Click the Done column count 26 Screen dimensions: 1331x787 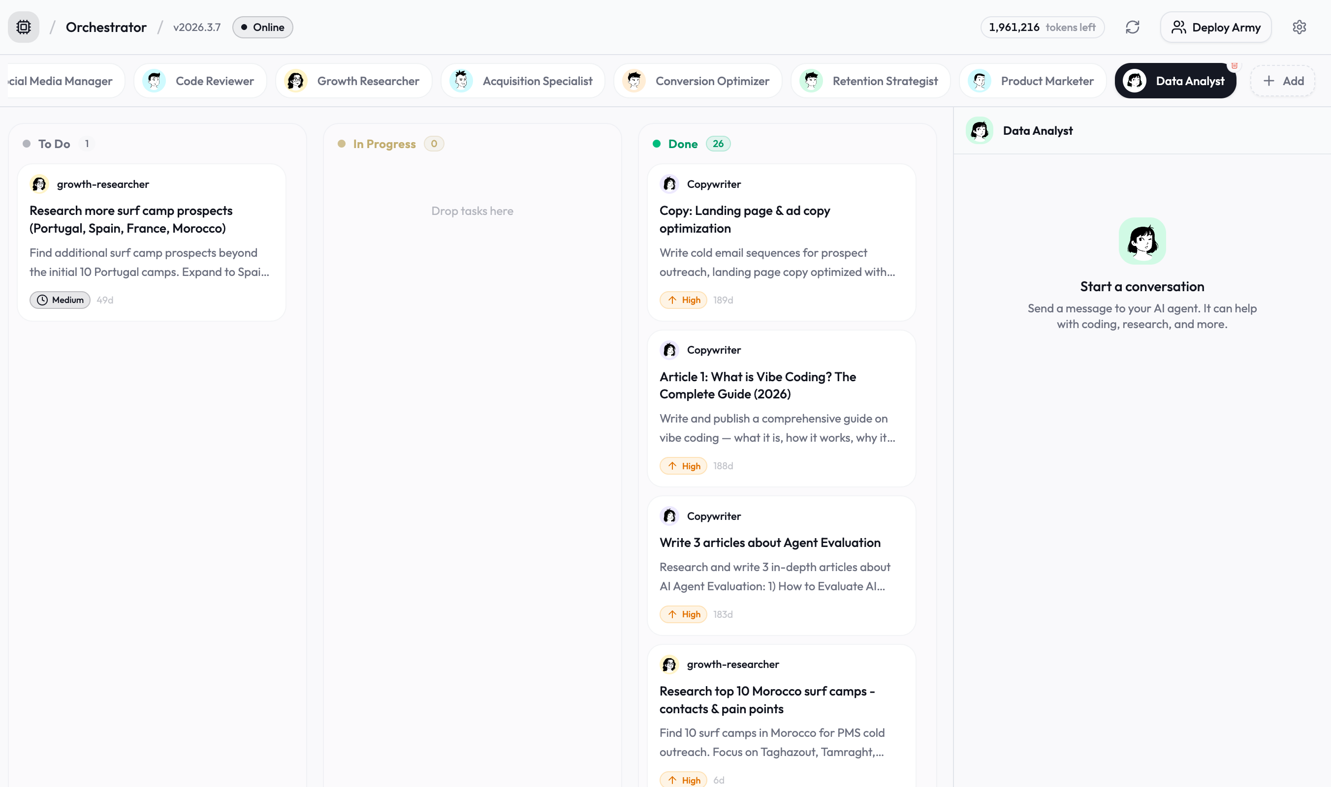click(x=718, y=144)
